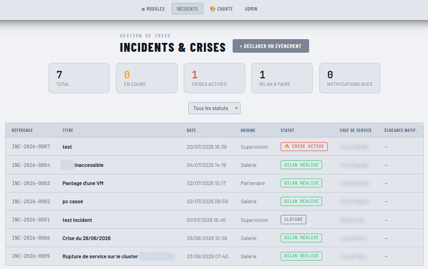This screenshot has width=428, height=269.
Task: Click the 'pc cassé' incident title
Action: tap(73, 201)
